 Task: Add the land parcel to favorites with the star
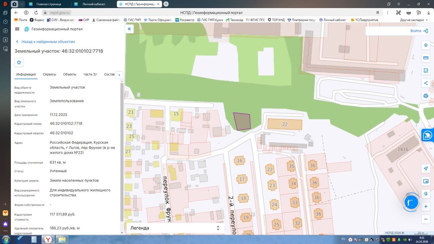click(x=19, y=63)
